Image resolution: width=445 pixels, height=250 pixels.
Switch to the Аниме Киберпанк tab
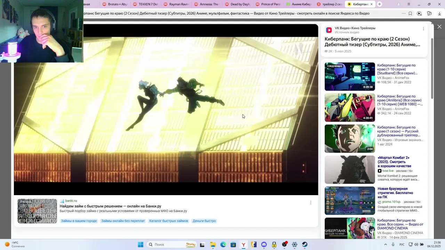[x=298, y=4]
